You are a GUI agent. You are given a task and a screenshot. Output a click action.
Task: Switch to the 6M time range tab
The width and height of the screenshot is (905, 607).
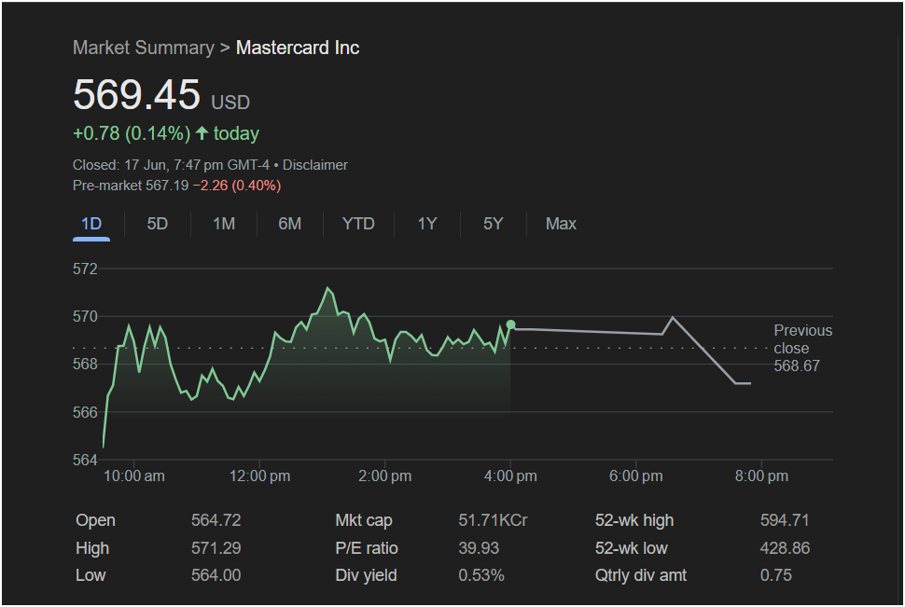(290, 224)
